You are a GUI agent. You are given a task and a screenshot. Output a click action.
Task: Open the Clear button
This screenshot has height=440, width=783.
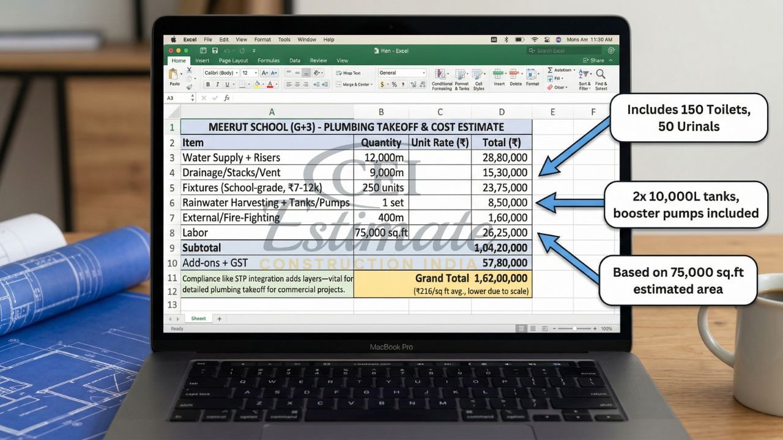point(558,87)
